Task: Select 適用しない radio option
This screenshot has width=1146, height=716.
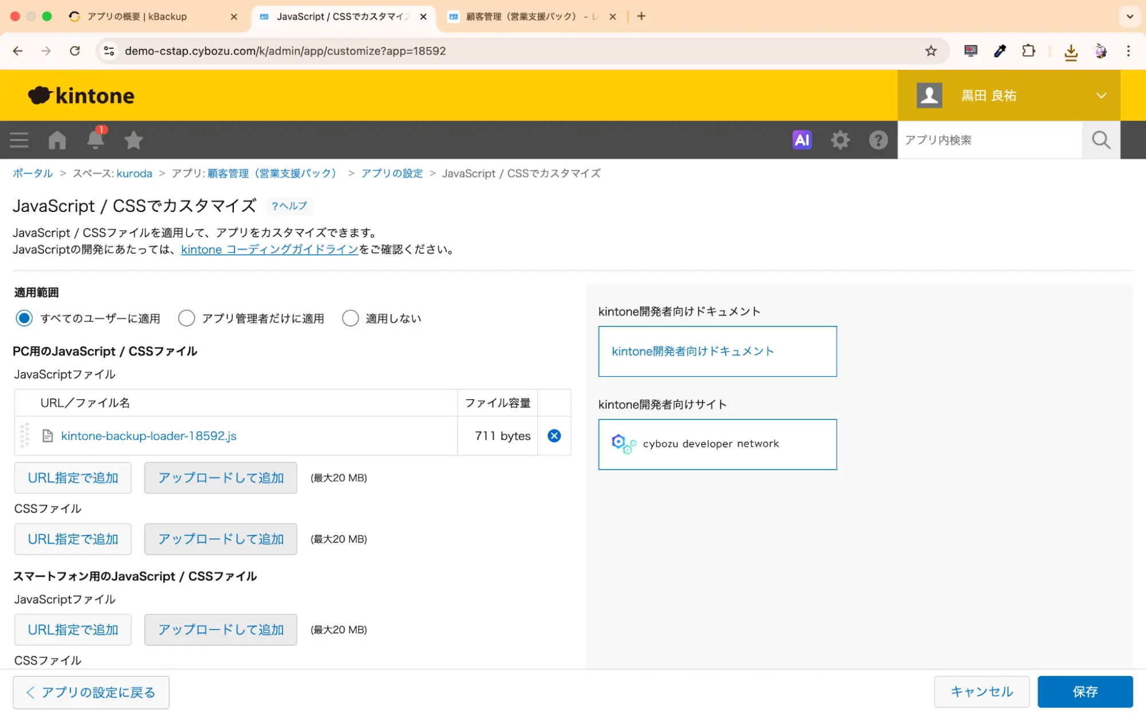Action: point(350,318)
